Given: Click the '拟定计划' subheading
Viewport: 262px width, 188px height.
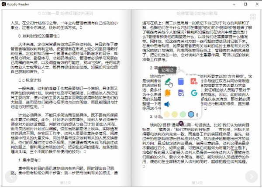Looking at the screenshot, I should click(33, 80).
